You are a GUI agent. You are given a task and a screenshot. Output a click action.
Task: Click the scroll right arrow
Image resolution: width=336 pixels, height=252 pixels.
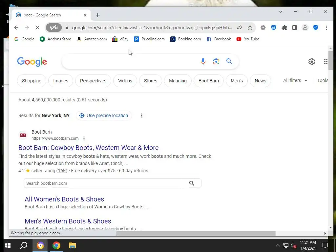[325, 233]
